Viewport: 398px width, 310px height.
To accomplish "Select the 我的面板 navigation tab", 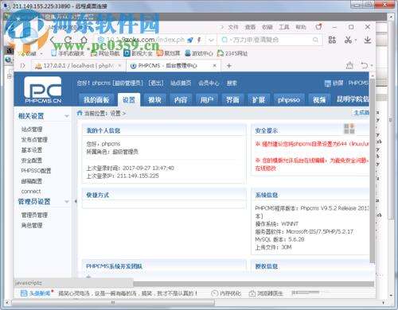I will tap(96, 99).
